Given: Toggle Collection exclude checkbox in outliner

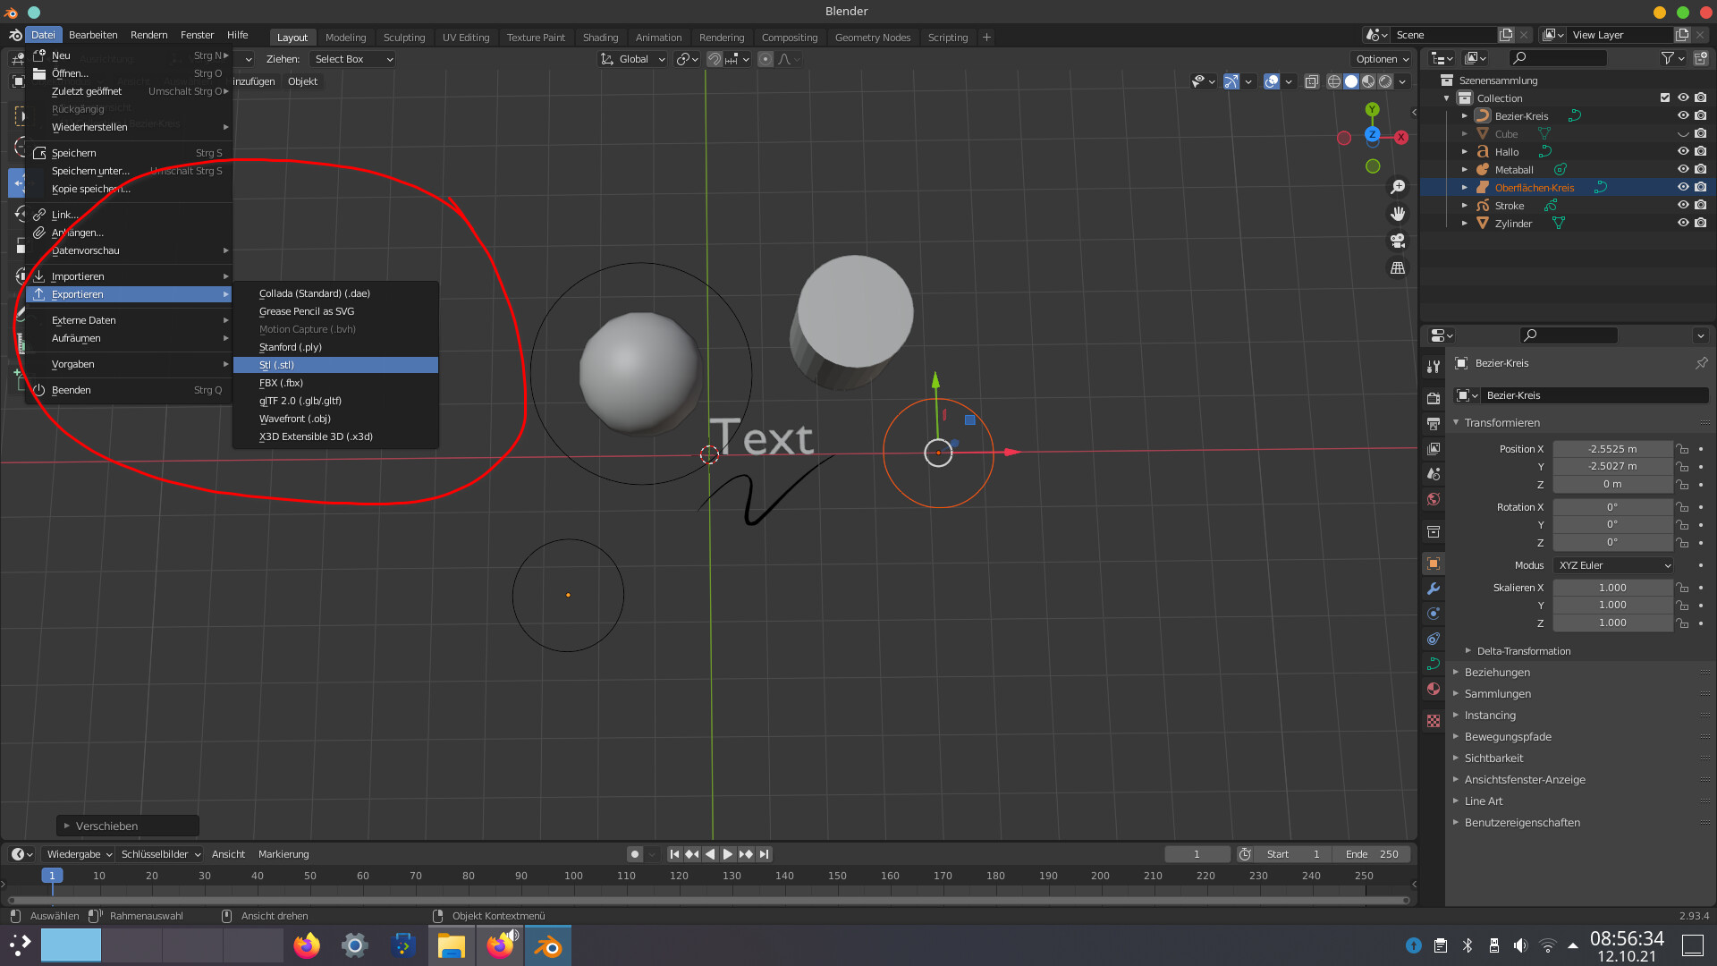Looking at the screenshot, I should 1664,97.
